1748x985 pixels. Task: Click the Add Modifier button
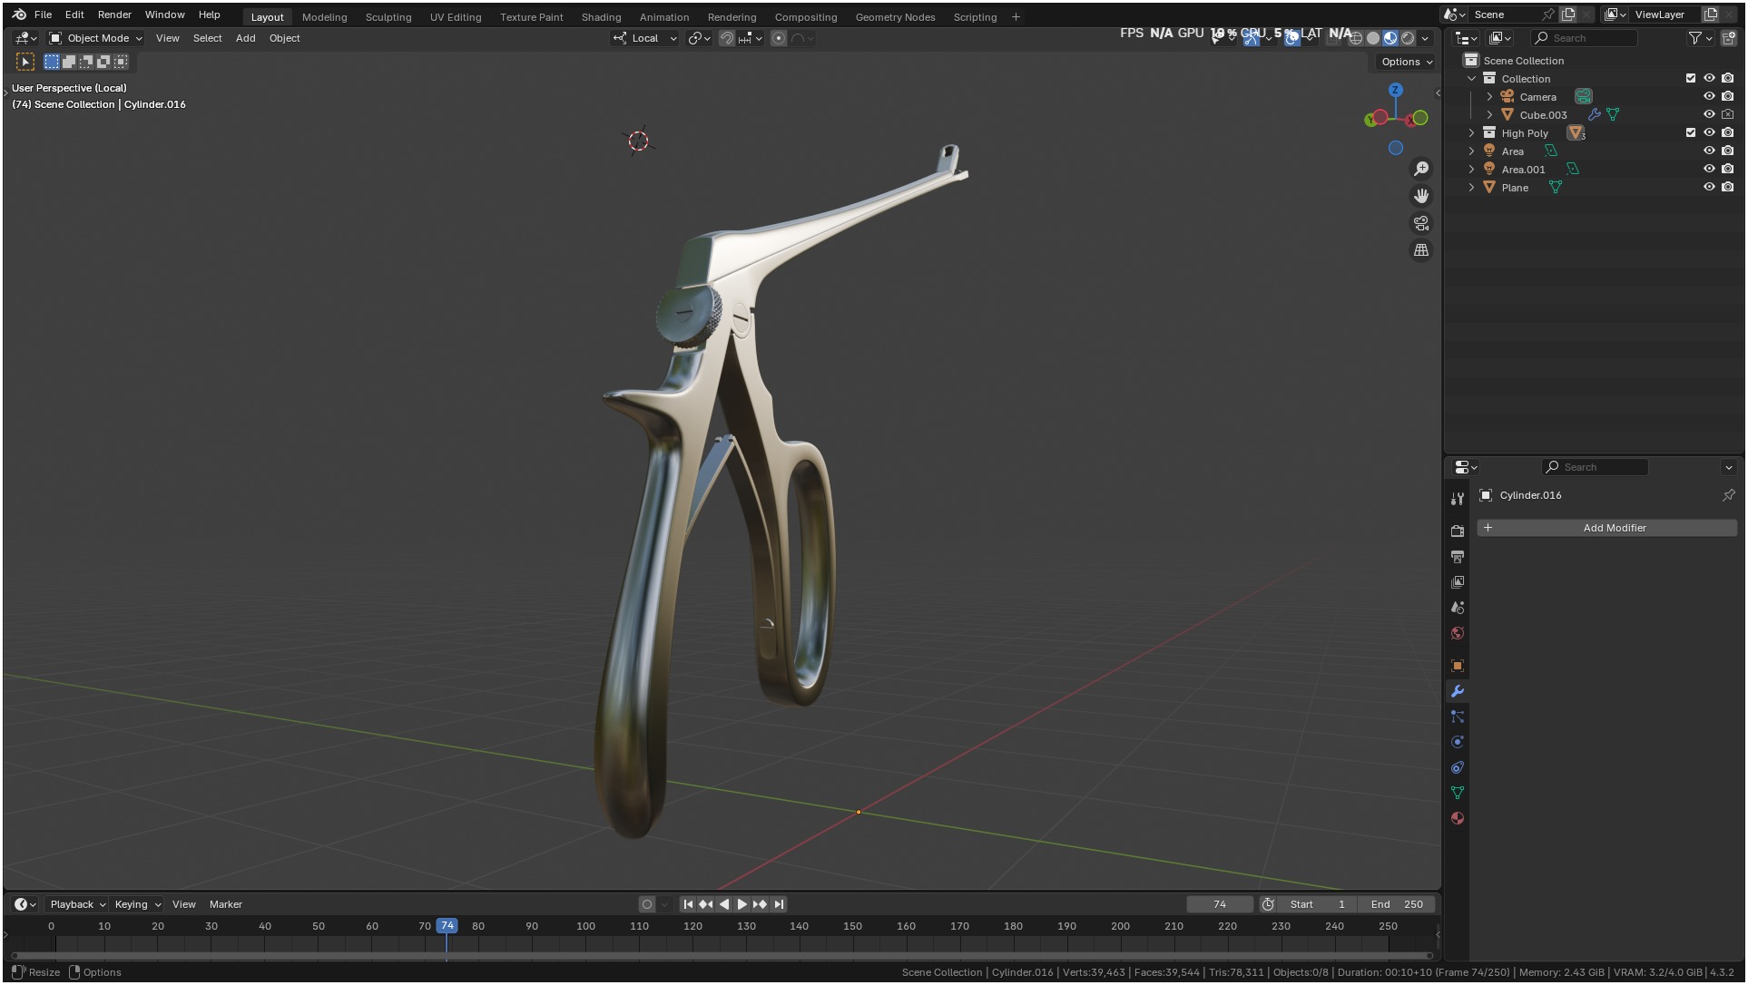1607,528
